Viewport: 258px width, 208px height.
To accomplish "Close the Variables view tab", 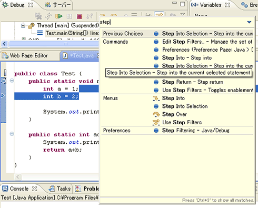I will point(227,5).
